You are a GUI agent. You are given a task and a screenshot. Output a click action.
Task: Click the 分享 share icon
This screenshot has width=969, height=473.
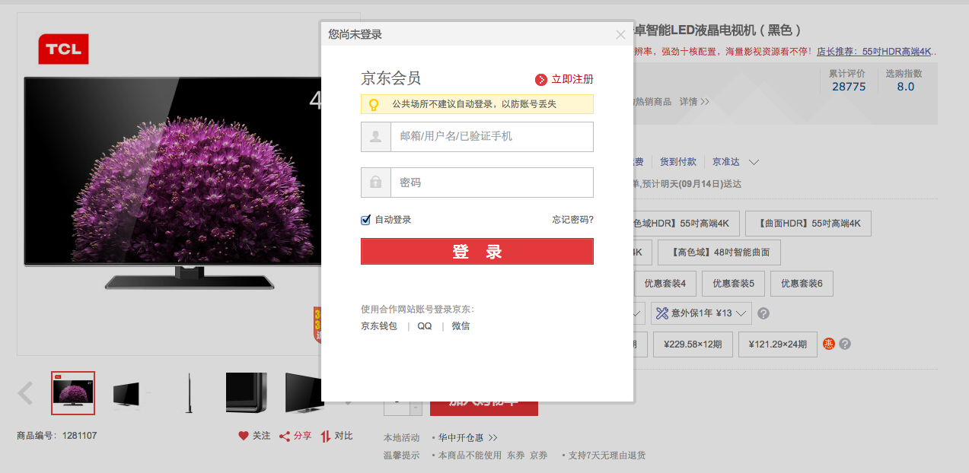285,436
